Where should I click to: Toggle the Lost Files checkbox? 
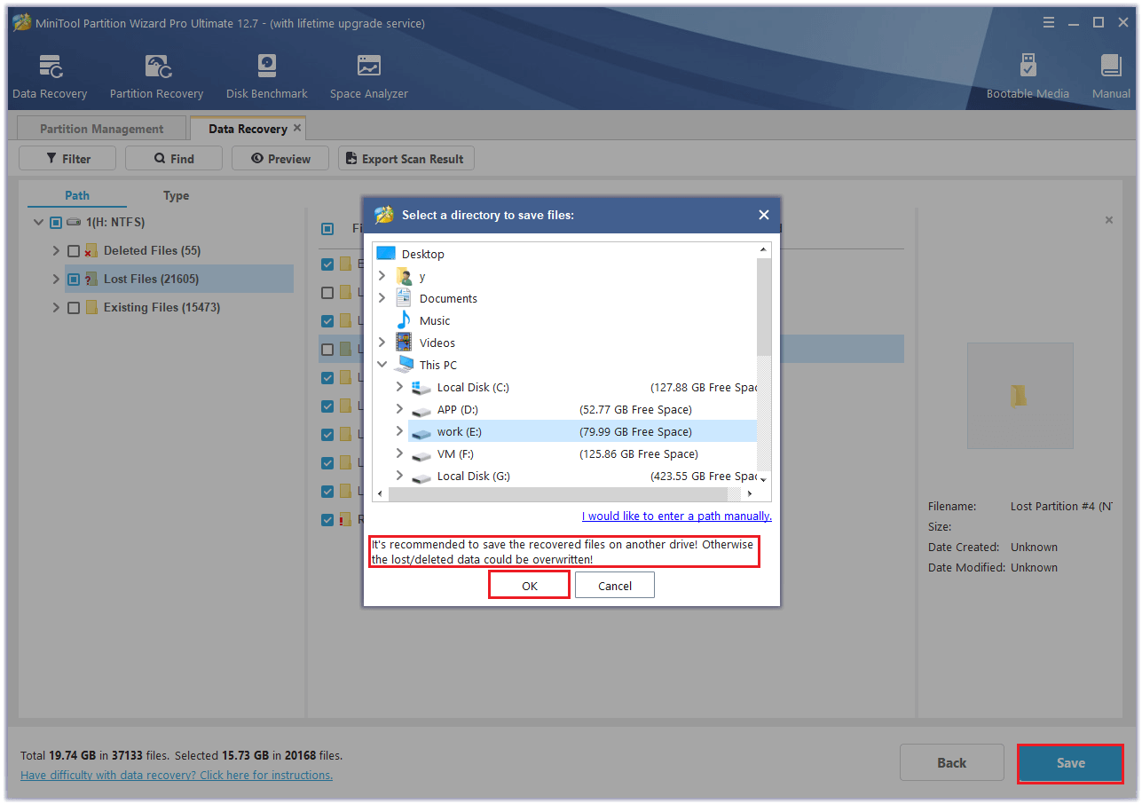(x=74, y=279)
